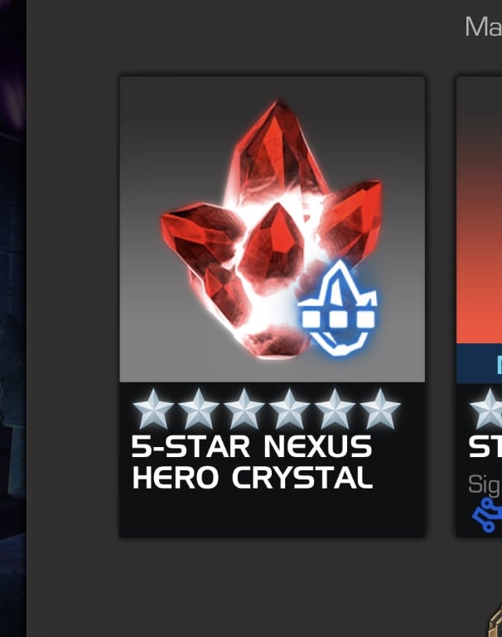This screenshot has width=502, height=637.
Task: Click the cut-off "Ma" label at top right
Action: [x=483, y=27]
